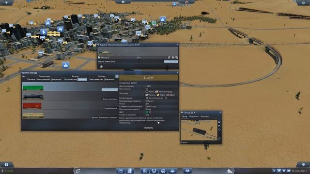310x174 pixels.
Task: Rename the train using pencil icon
Action: [195, 113]
